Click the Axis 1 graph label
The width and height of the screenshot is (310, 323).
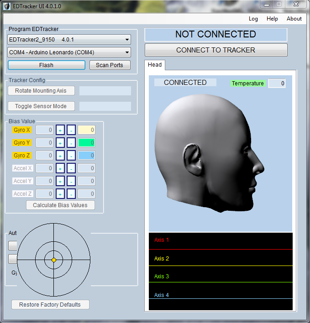[x=162, y=240]
